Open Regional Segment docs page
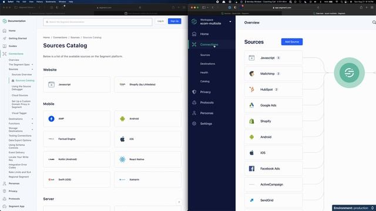This screenshot has width=376, height=211. [x=19, y=177]
